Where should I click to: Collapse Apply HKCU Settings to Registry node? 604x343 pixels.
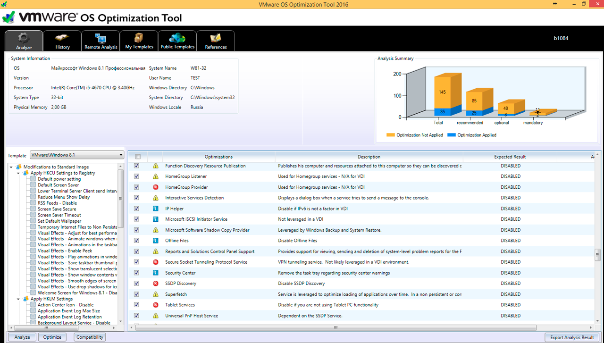[x=18, y=173]
